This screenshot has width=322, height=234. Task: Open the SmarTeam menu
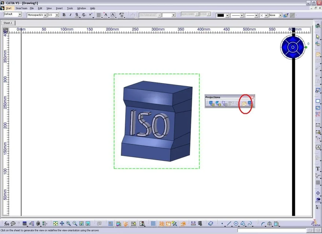click(x=21, y=8)
